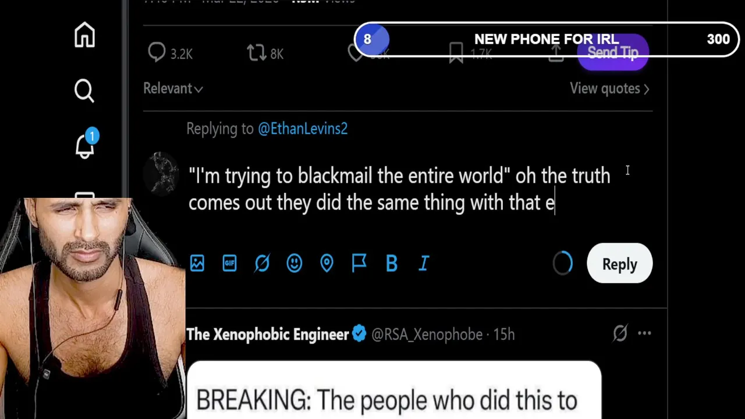Open the GIF picker icon
This screenshot has width=745, height=419.
pos(229,263)
